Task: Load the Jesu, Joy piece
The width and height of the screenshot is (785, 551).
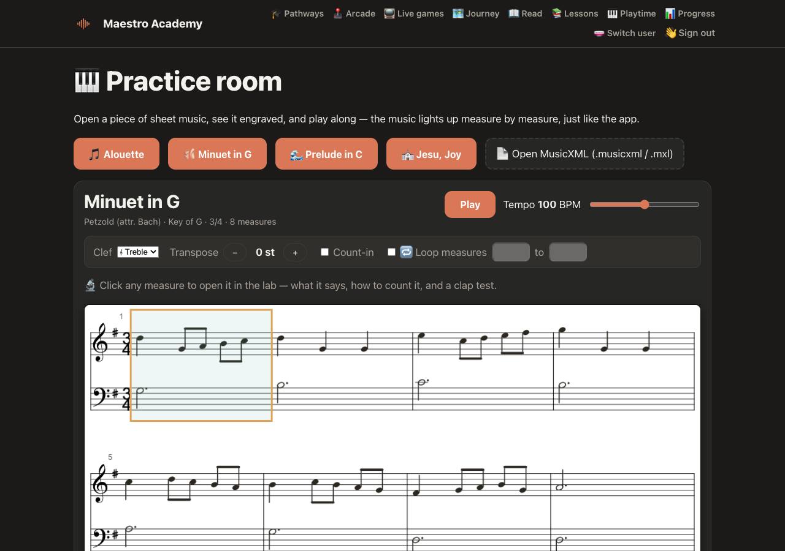Action: click(x=431, y=154)
